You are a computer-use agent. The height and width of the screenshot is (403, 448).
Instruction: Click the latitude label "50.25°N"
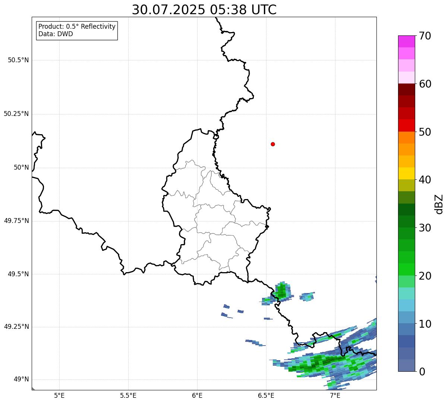point(16,114)
